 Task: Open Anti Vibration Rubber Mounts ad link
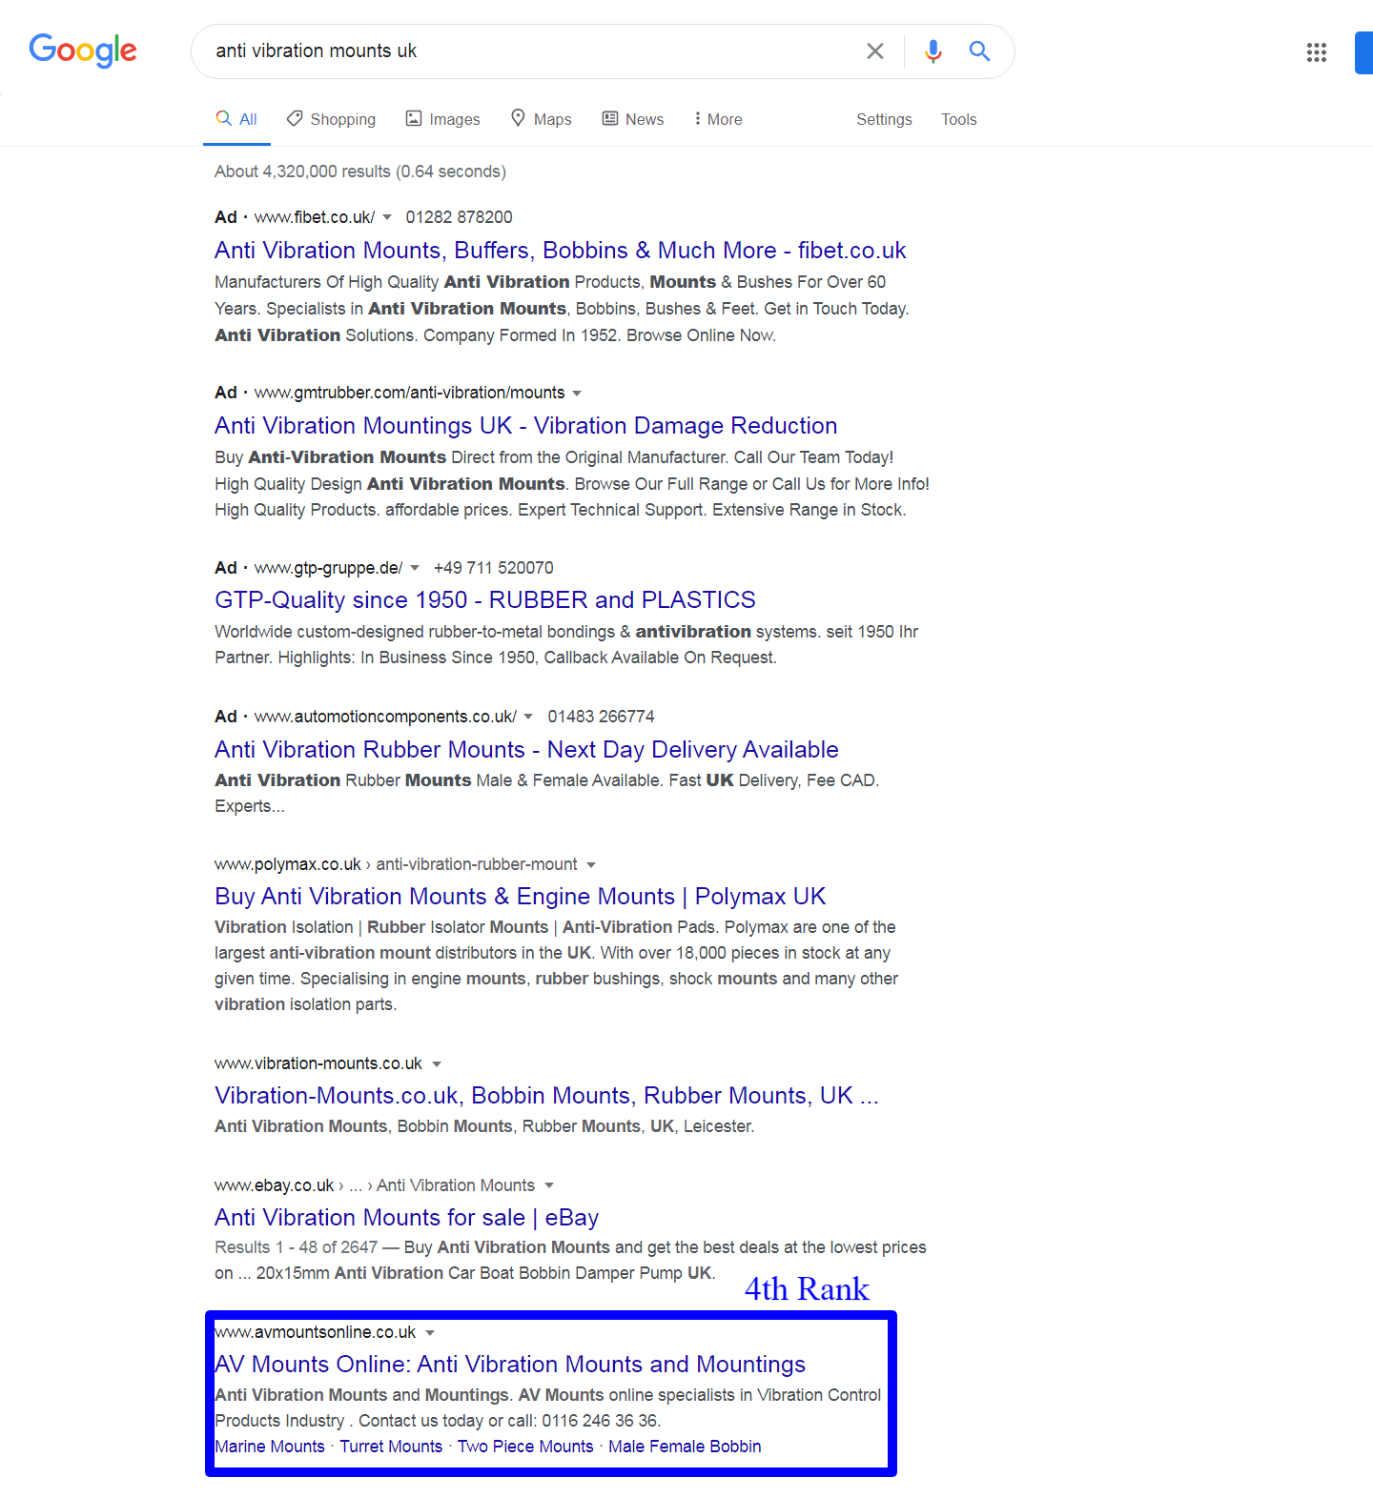526,750
